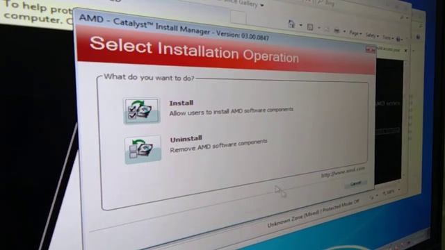The height and width of the screenshot is (250, 445).
Task: Open the Page menu in Internet Explorer
Action: pos(355,33)
